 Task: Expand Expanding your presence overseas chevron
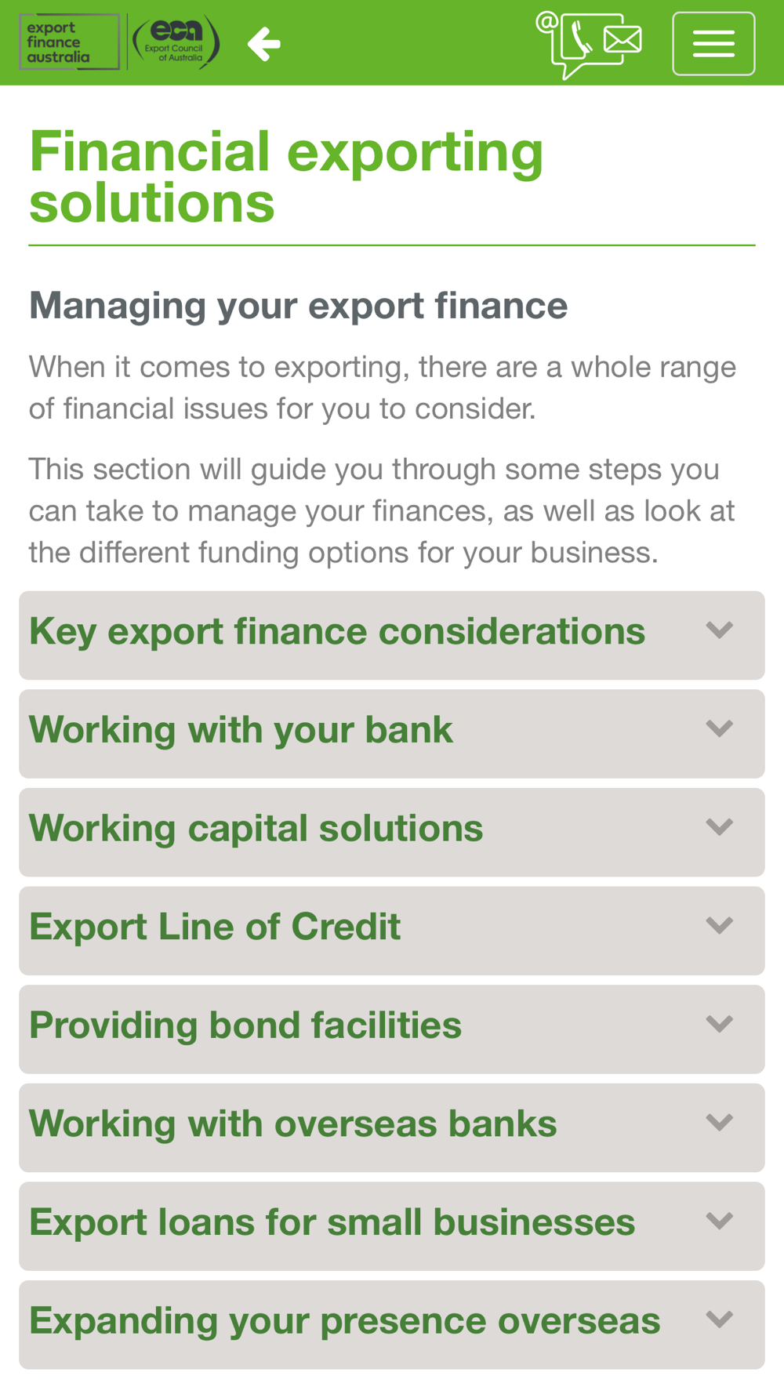pyautogui.click(x=719, y=1320)
